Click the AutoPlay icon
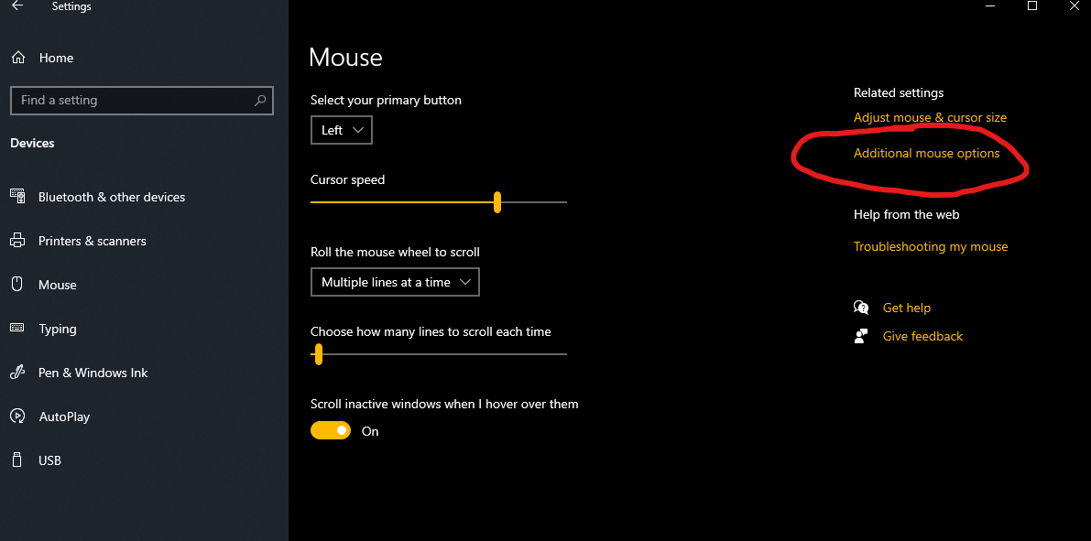Screen dimensions: 1091x541 tap(17, 417)
